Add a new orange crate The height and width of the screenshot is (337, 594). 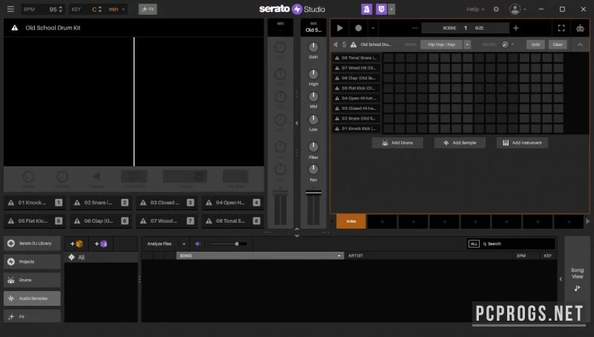(76, 244)
